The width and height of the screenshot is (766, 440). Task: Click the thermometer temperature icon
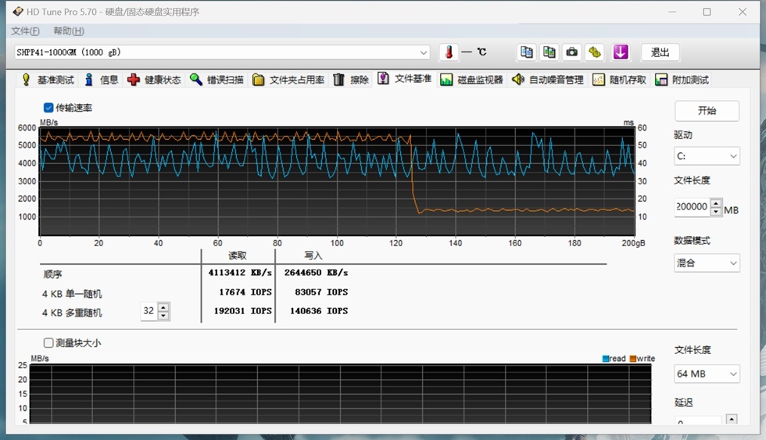(449, 52)
